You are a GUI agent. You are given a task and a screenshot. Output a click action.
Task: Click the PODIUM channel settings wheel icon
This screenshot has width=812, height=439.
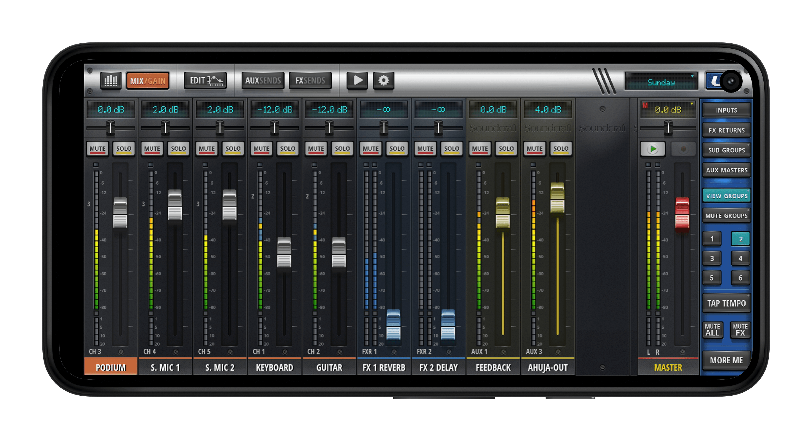coord(121,351)
